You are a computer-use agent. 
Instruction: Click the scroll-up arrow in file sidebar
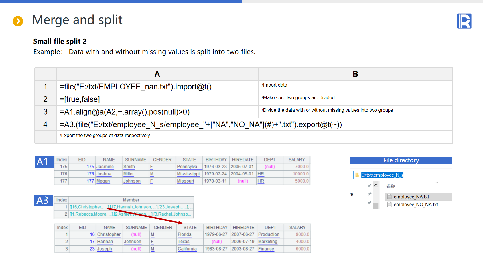coord(376,185)
